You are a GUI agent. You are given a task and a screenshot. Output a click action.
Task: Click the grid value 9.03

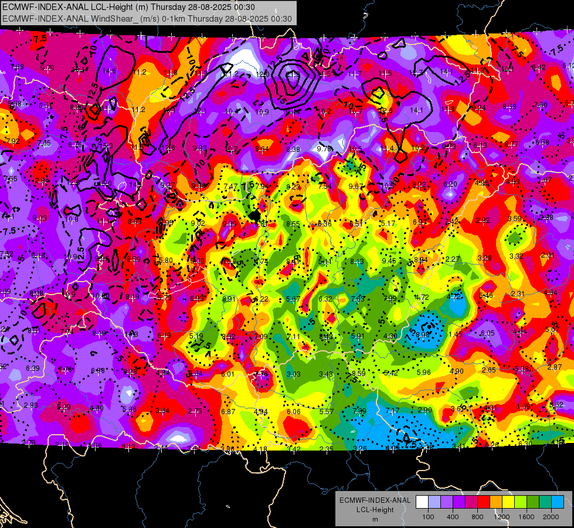39,218
